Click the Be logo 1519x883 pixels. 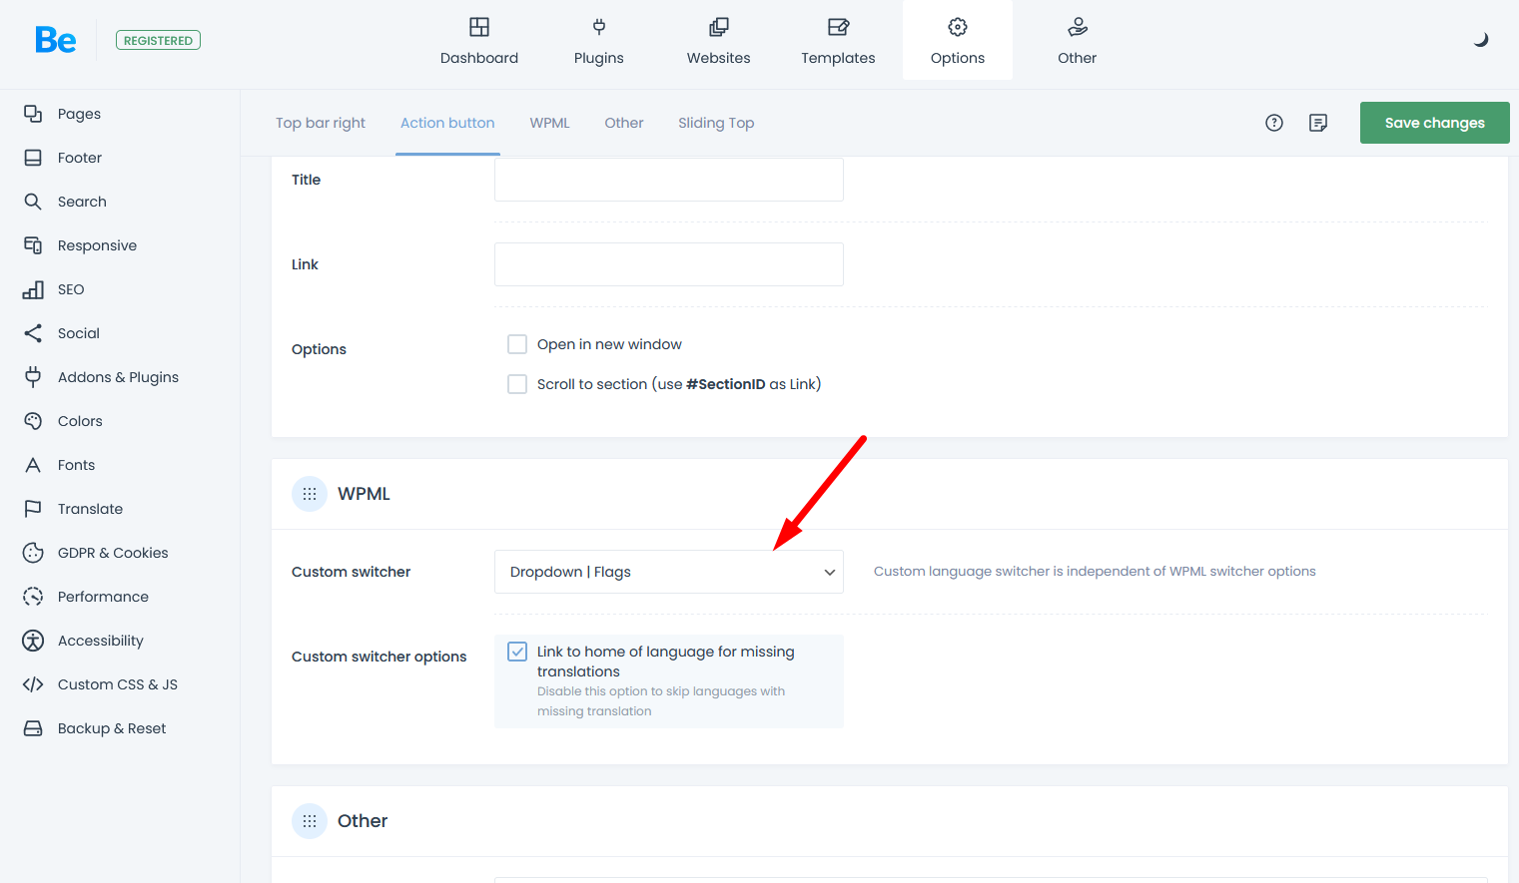pos(56,40)
